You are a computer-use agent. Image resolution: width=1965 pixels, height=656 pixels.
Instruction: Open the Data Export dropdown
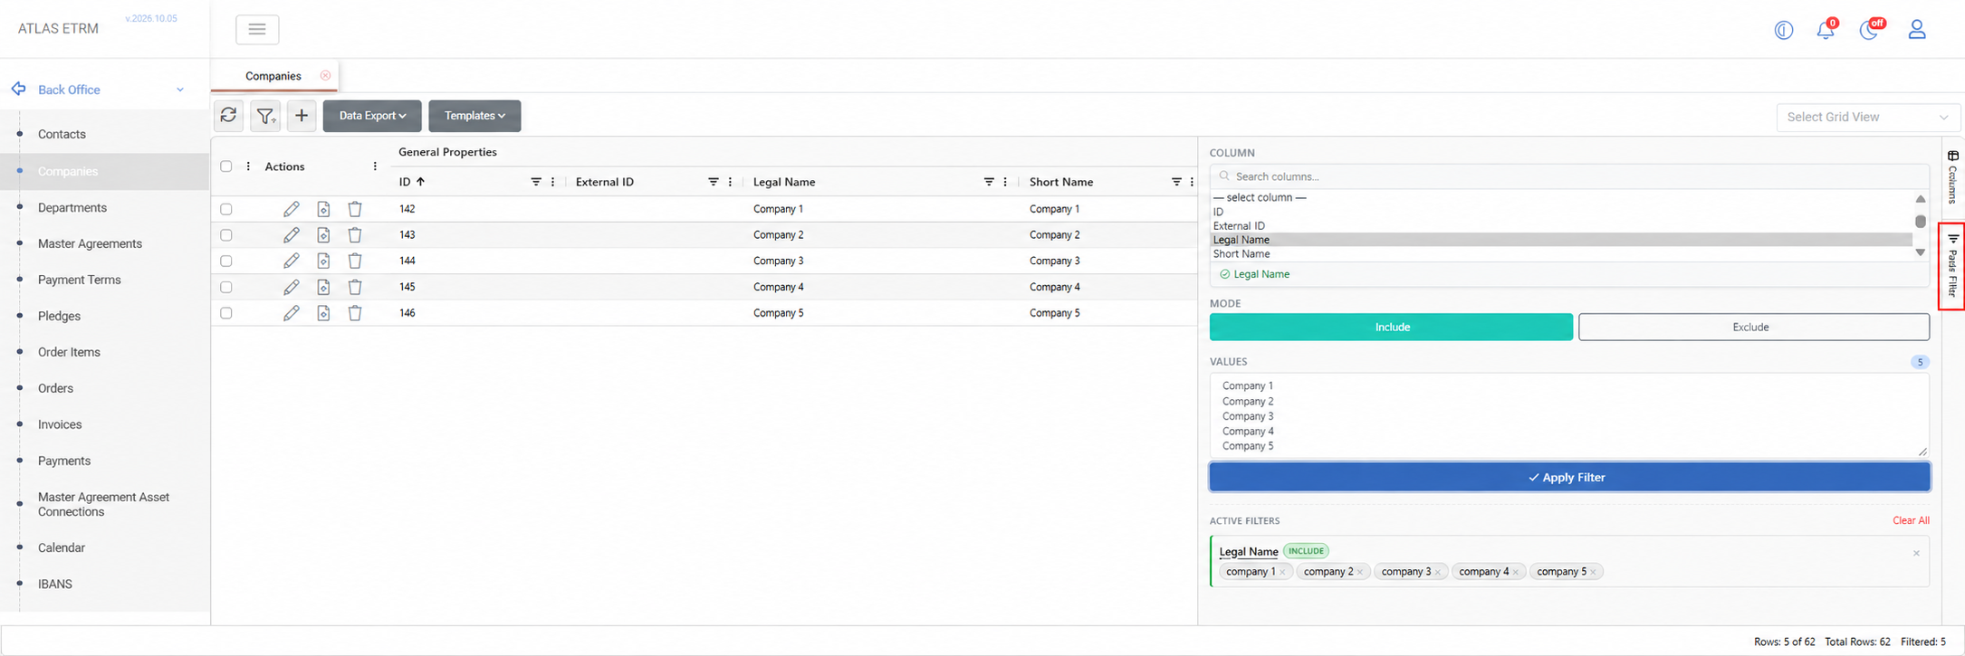click(x=372, y=116)
